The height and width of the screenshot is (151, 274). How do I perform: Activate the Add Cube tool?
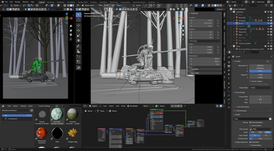click(x=78, y=57)
